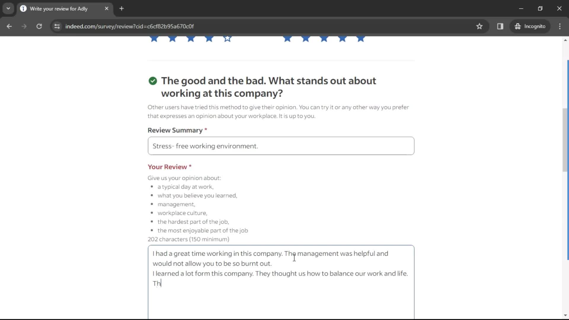
Task: Click the Review Summary input field
Action: (x=281, y=146)
